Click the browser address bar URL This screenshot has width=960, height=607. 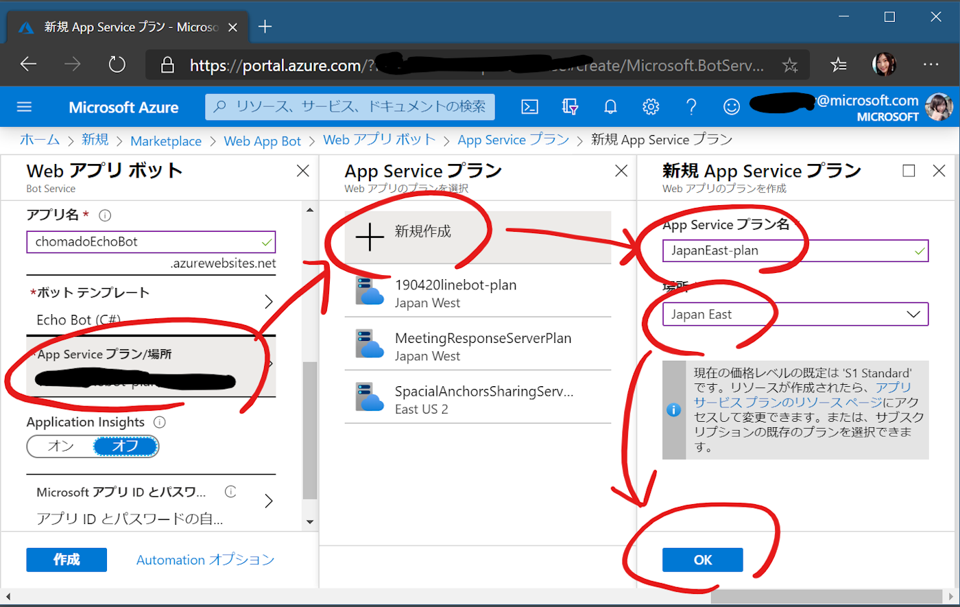click(477, 65)
